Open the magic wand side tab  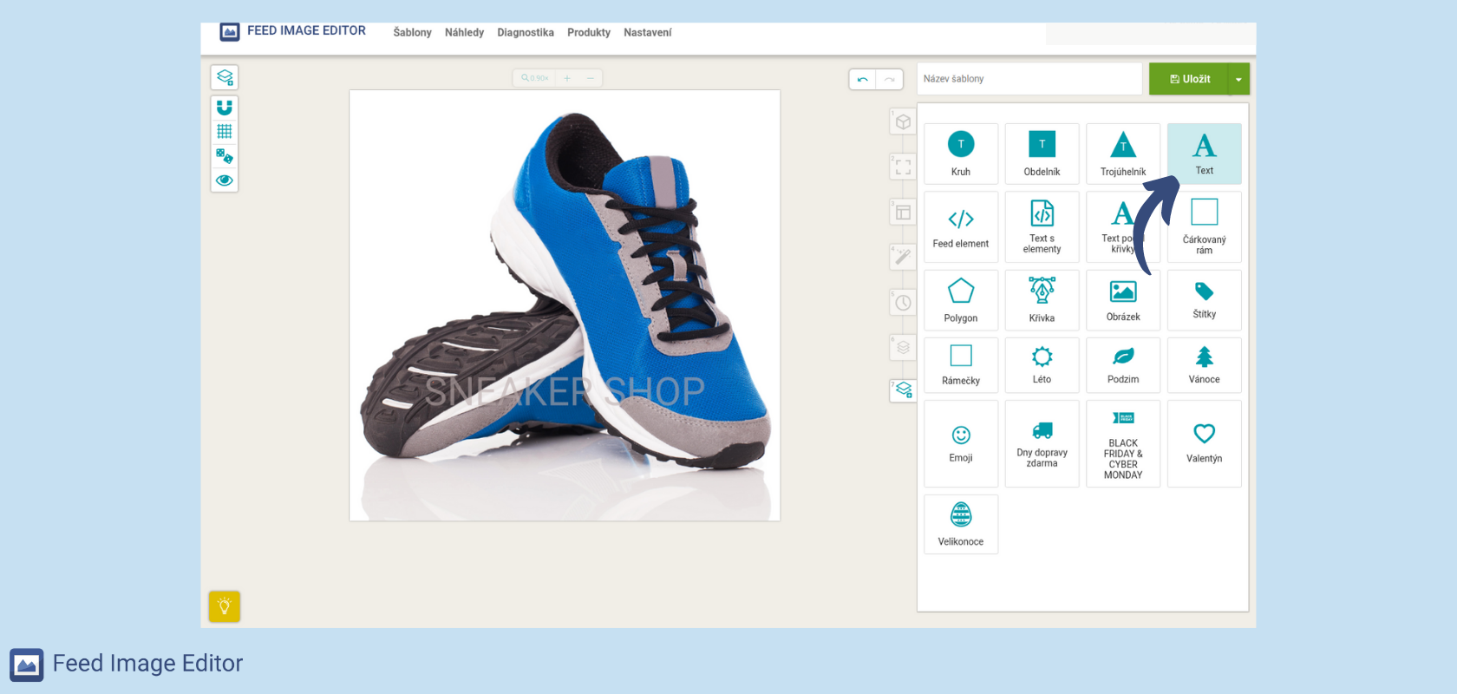[903, 257]
